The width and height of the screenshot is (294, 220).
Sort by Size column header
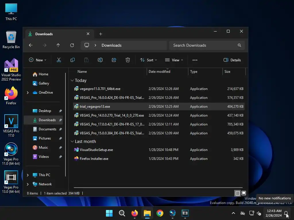coord(234,72)
